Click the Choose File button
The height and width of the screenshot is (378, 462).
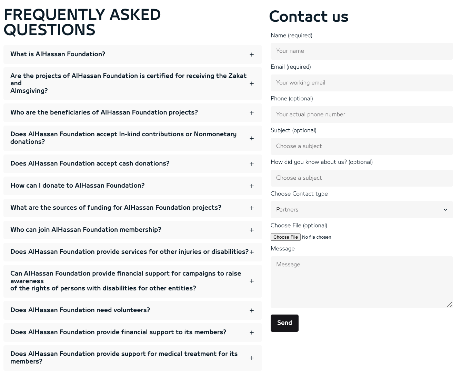coord(285,237)
